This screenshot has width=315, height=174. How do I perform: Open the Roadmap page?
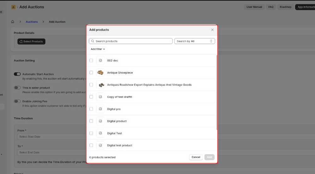pyautogui.click(x=285, y=7)
